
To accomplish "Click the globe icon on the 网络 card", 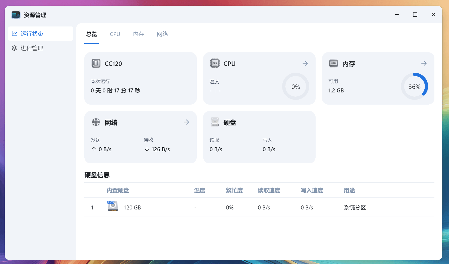I will [x=96, y=122].
